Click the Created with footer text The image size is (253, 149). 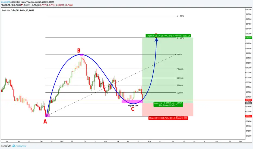(6, 146)
